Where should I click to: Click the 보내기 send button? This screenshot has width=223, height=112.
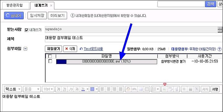tap(14, 16)
